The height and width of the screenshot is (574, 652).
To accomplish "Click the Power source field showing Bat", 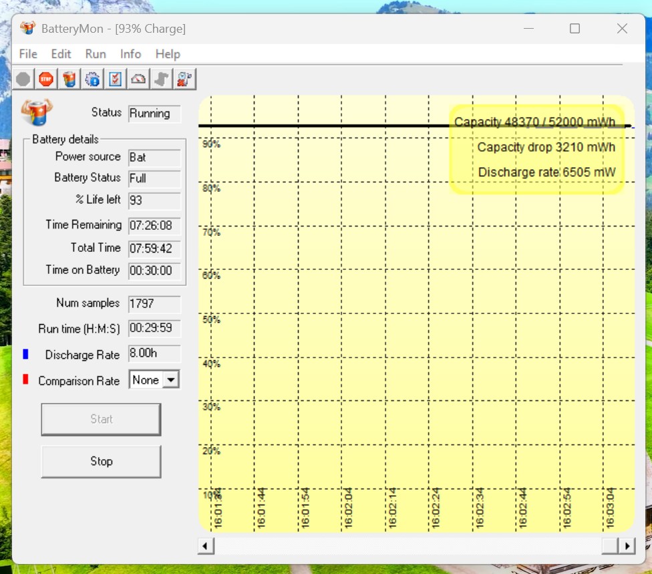I will click(x=154, y=157).
